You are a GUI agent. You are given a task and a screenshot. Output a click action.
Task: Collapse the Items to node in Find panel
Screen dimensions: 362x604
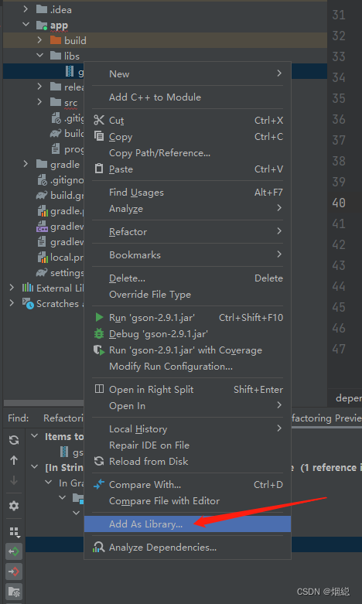pos(35,436)
